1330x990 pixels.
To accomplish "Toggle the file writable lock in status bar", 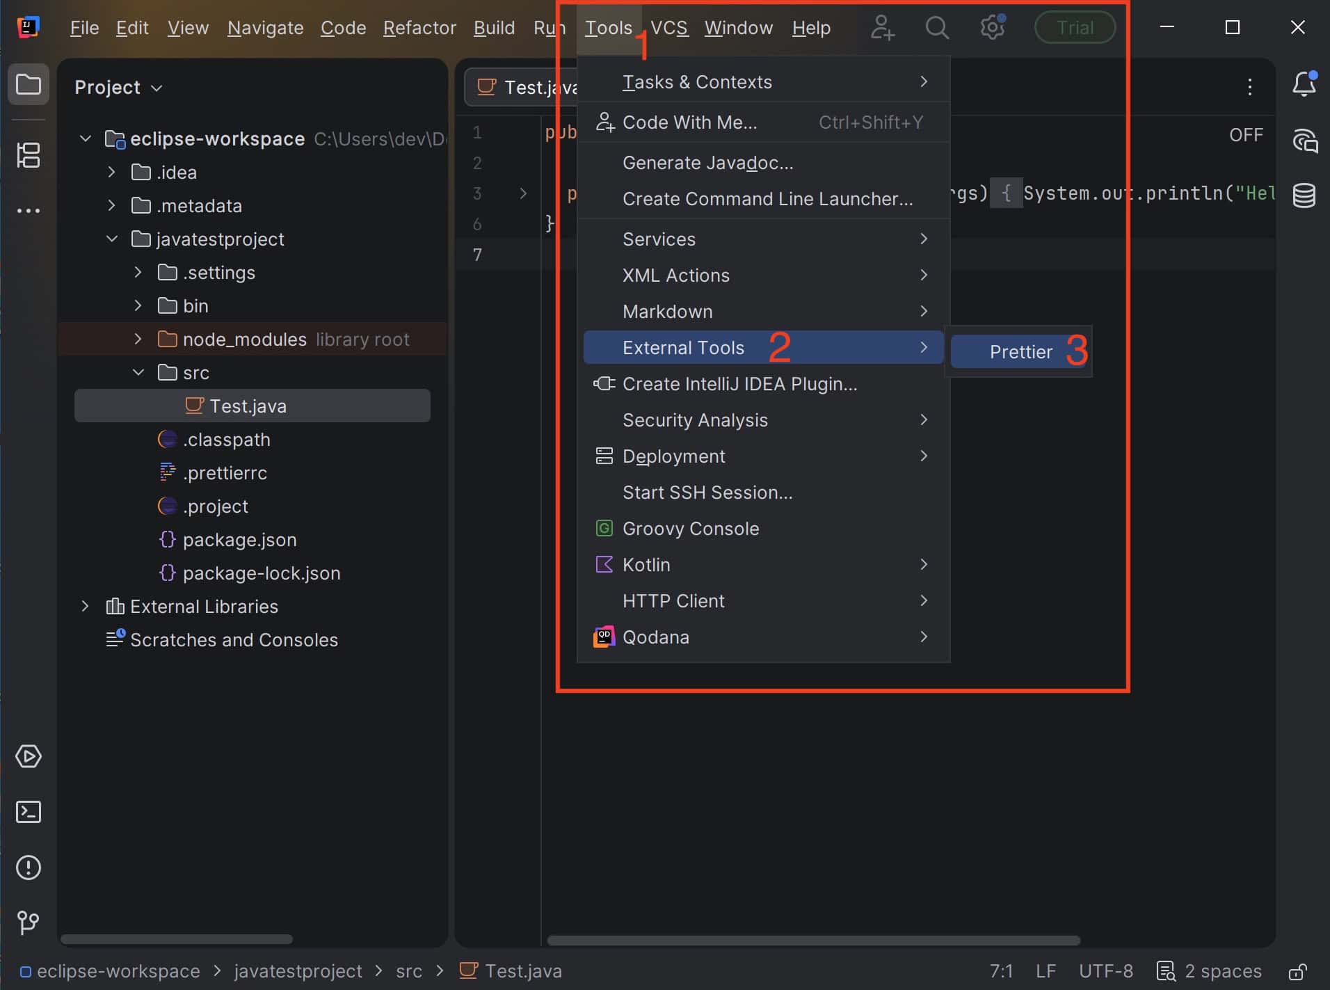I will (1300, 971).
